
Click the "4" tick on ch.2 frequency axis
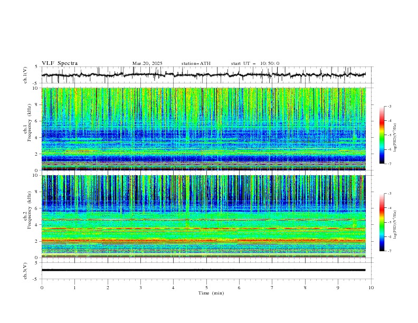coord(37,225)
